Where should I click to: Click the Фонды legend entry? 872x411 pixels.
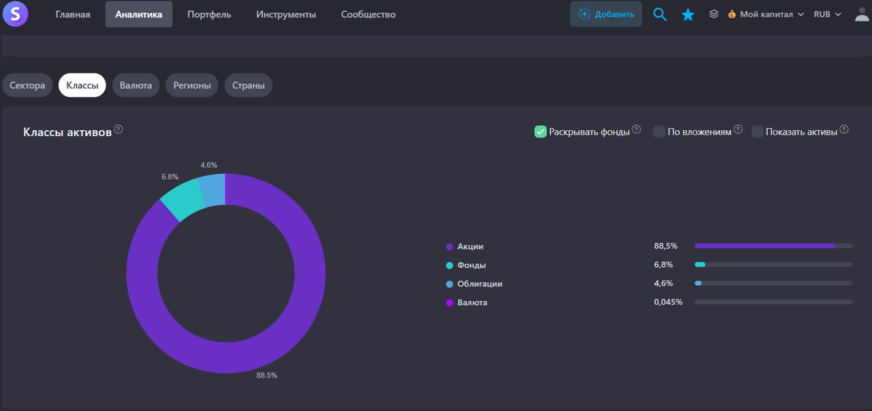[472, 265]
